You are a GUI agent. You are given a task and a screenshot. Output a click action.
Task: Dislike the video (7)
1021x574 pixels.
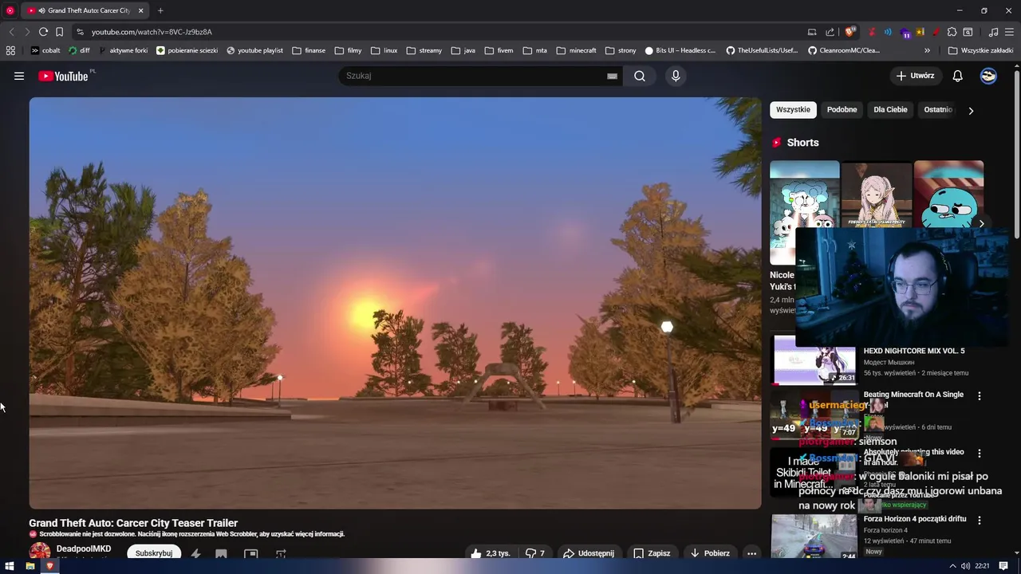535,553
